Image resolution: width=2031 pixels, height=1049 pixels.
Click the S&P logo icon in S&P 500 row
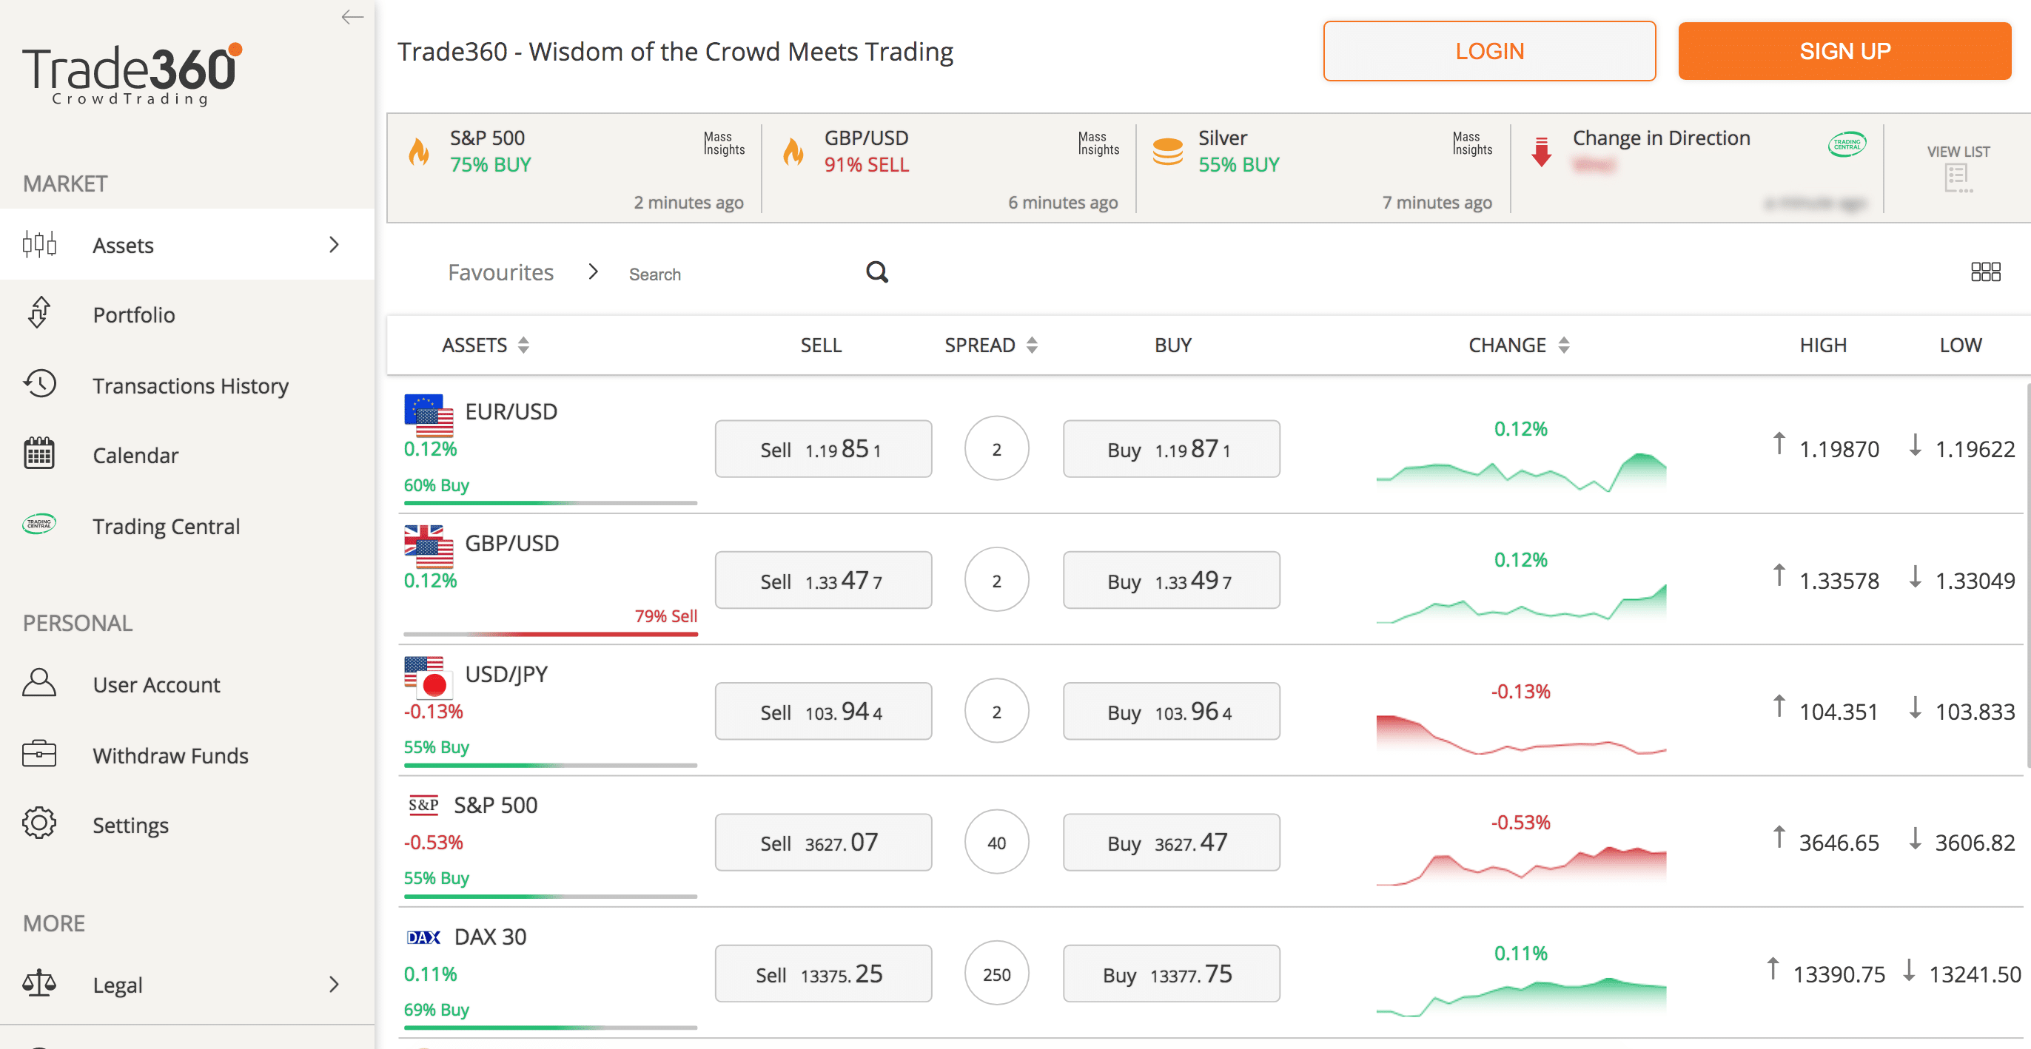423,805
